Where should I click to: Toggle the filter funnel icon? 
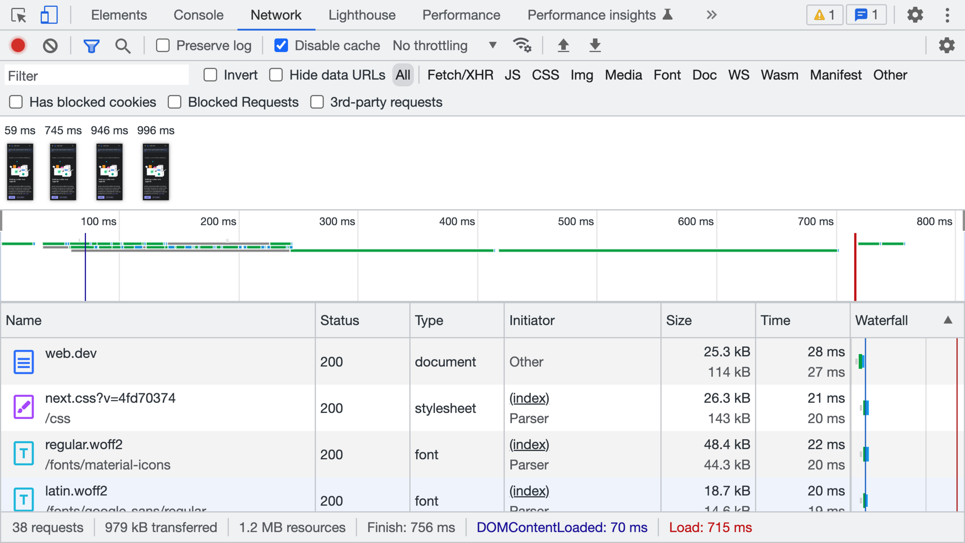click(x=91, y=45)
